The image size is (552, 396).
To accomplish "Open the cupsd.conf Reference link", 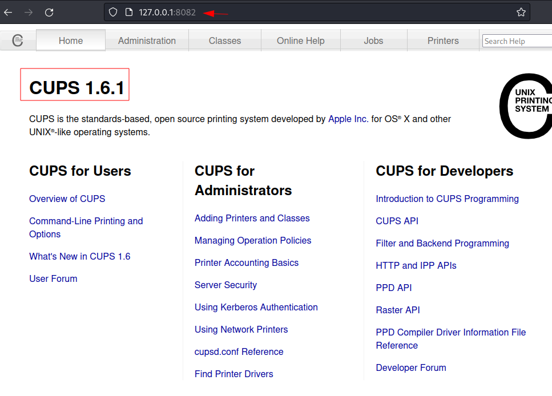I will (x=239, y=351).
